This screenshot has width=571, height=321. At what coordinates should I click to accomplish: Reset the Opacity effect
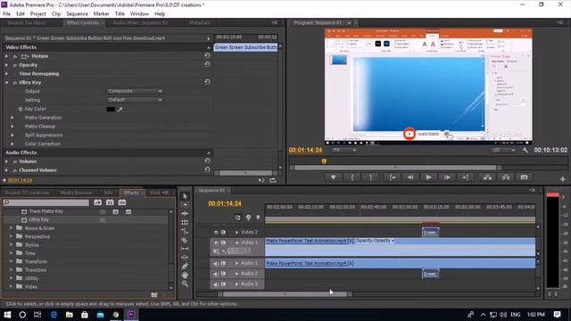(207, 64)
